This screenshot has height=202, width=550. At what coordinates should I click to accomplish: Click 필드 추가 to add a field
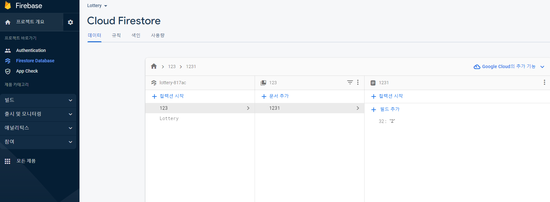[x=390, y=109]
